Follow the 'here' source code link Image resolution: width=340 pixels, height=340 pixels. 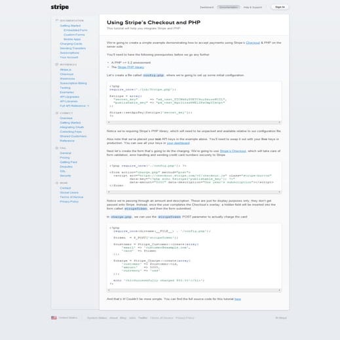[x=238, y=299]
